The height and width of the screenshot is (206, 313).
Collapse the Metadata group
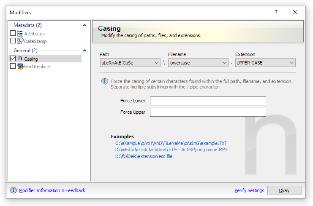(x=84, y=25)
